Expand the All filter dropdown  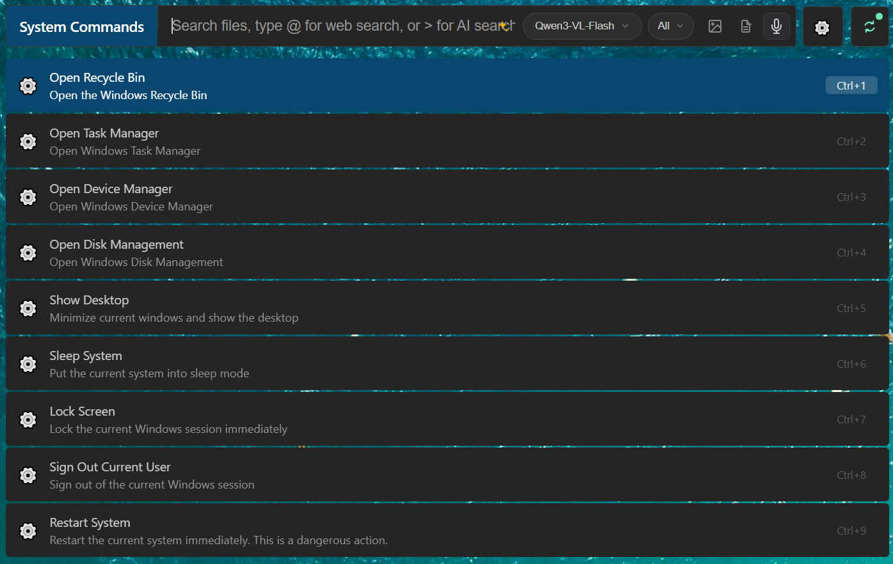(x=670, y=26)
